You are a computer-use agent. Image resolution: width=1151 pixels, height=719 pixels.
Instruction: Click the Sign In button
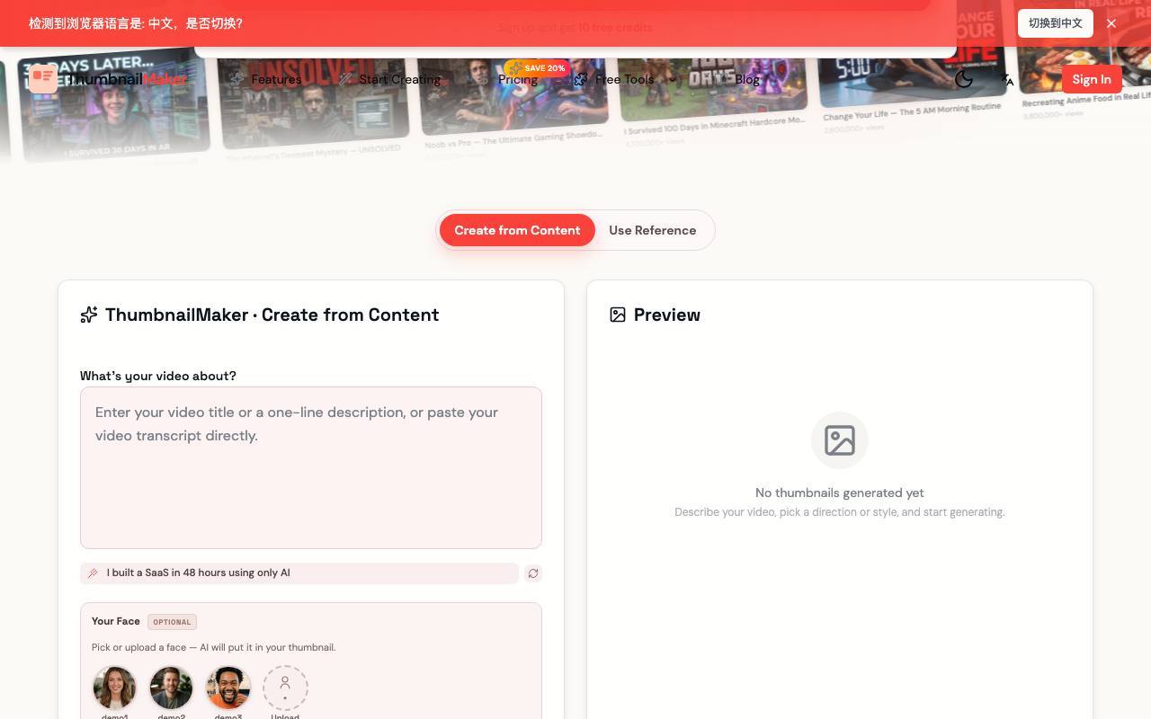[1092, 79]
